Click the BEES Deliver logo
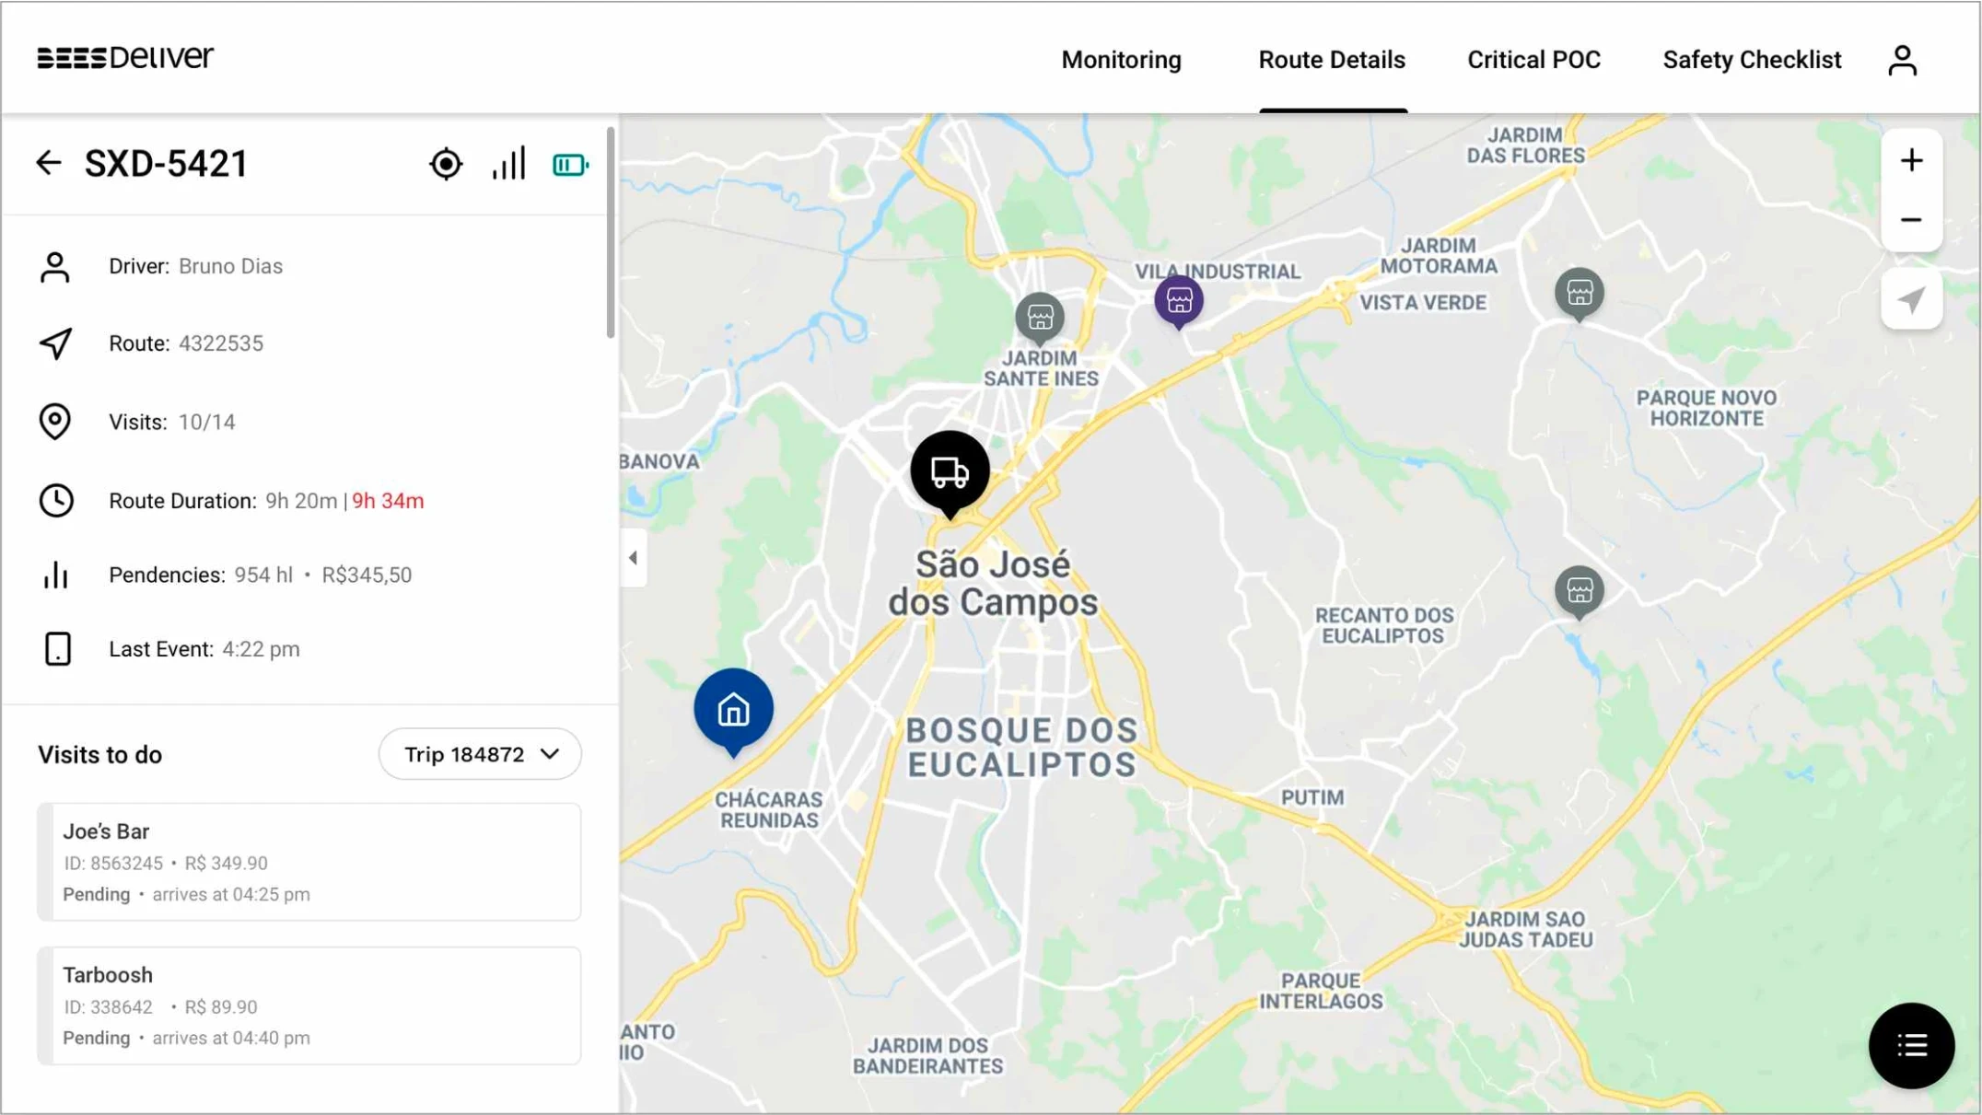This screenshot has width=1982, height=1115. pos(125,58)
